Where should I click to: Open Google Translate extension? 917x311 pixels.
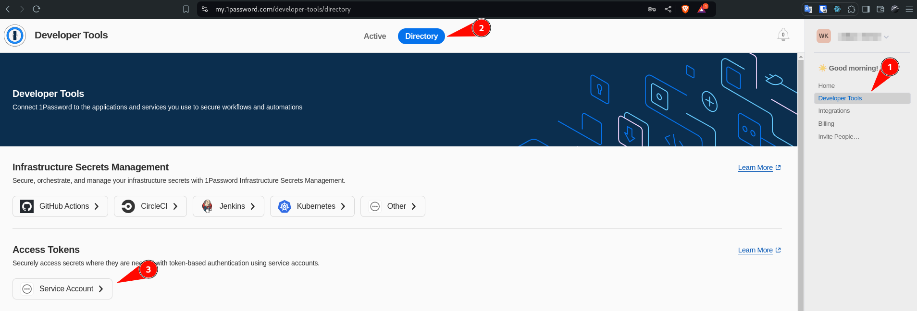tap(808, 9)
